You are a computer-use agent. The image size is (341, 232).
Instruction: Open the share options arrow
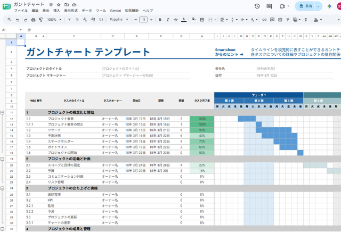point(319,6)
